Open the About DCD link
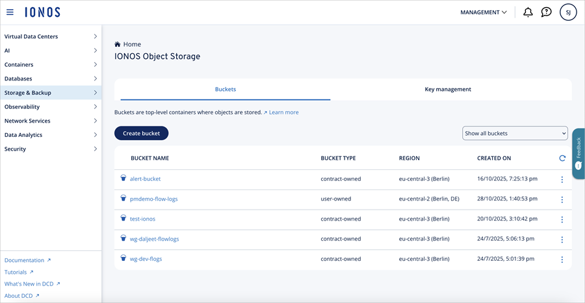The height and width of the screenshot is (303, 585). pos(21,296)
